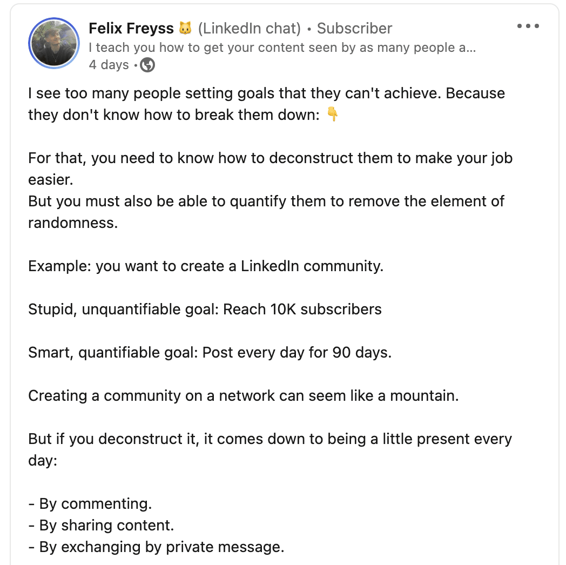Click the "- By exchanging by private message." bullet
The width and height of the screenshot is (566, 565).
(x=156, y=547)
